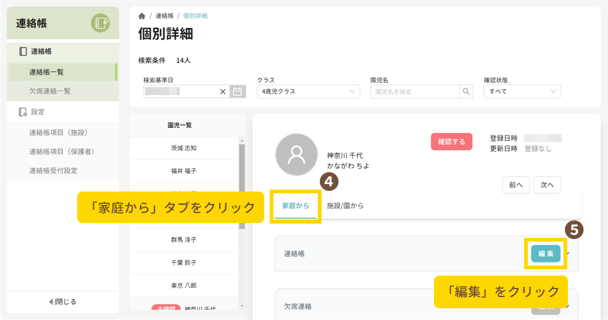Open the 4歳児クラス class dropdown
The width and height of the screenshot is (608, 320).
tap(308, 91)
